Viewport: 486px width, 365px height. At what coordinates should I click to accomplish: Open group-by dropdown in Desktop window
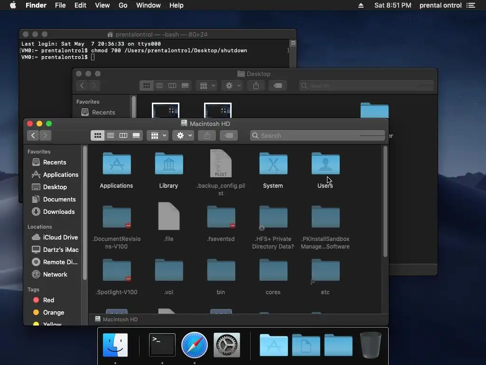[x=207, y=86]
